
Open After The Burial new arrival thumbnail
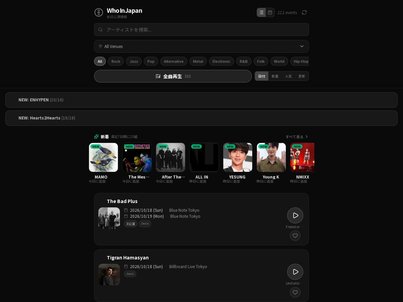pyautogui.click(x=171, y=157)
